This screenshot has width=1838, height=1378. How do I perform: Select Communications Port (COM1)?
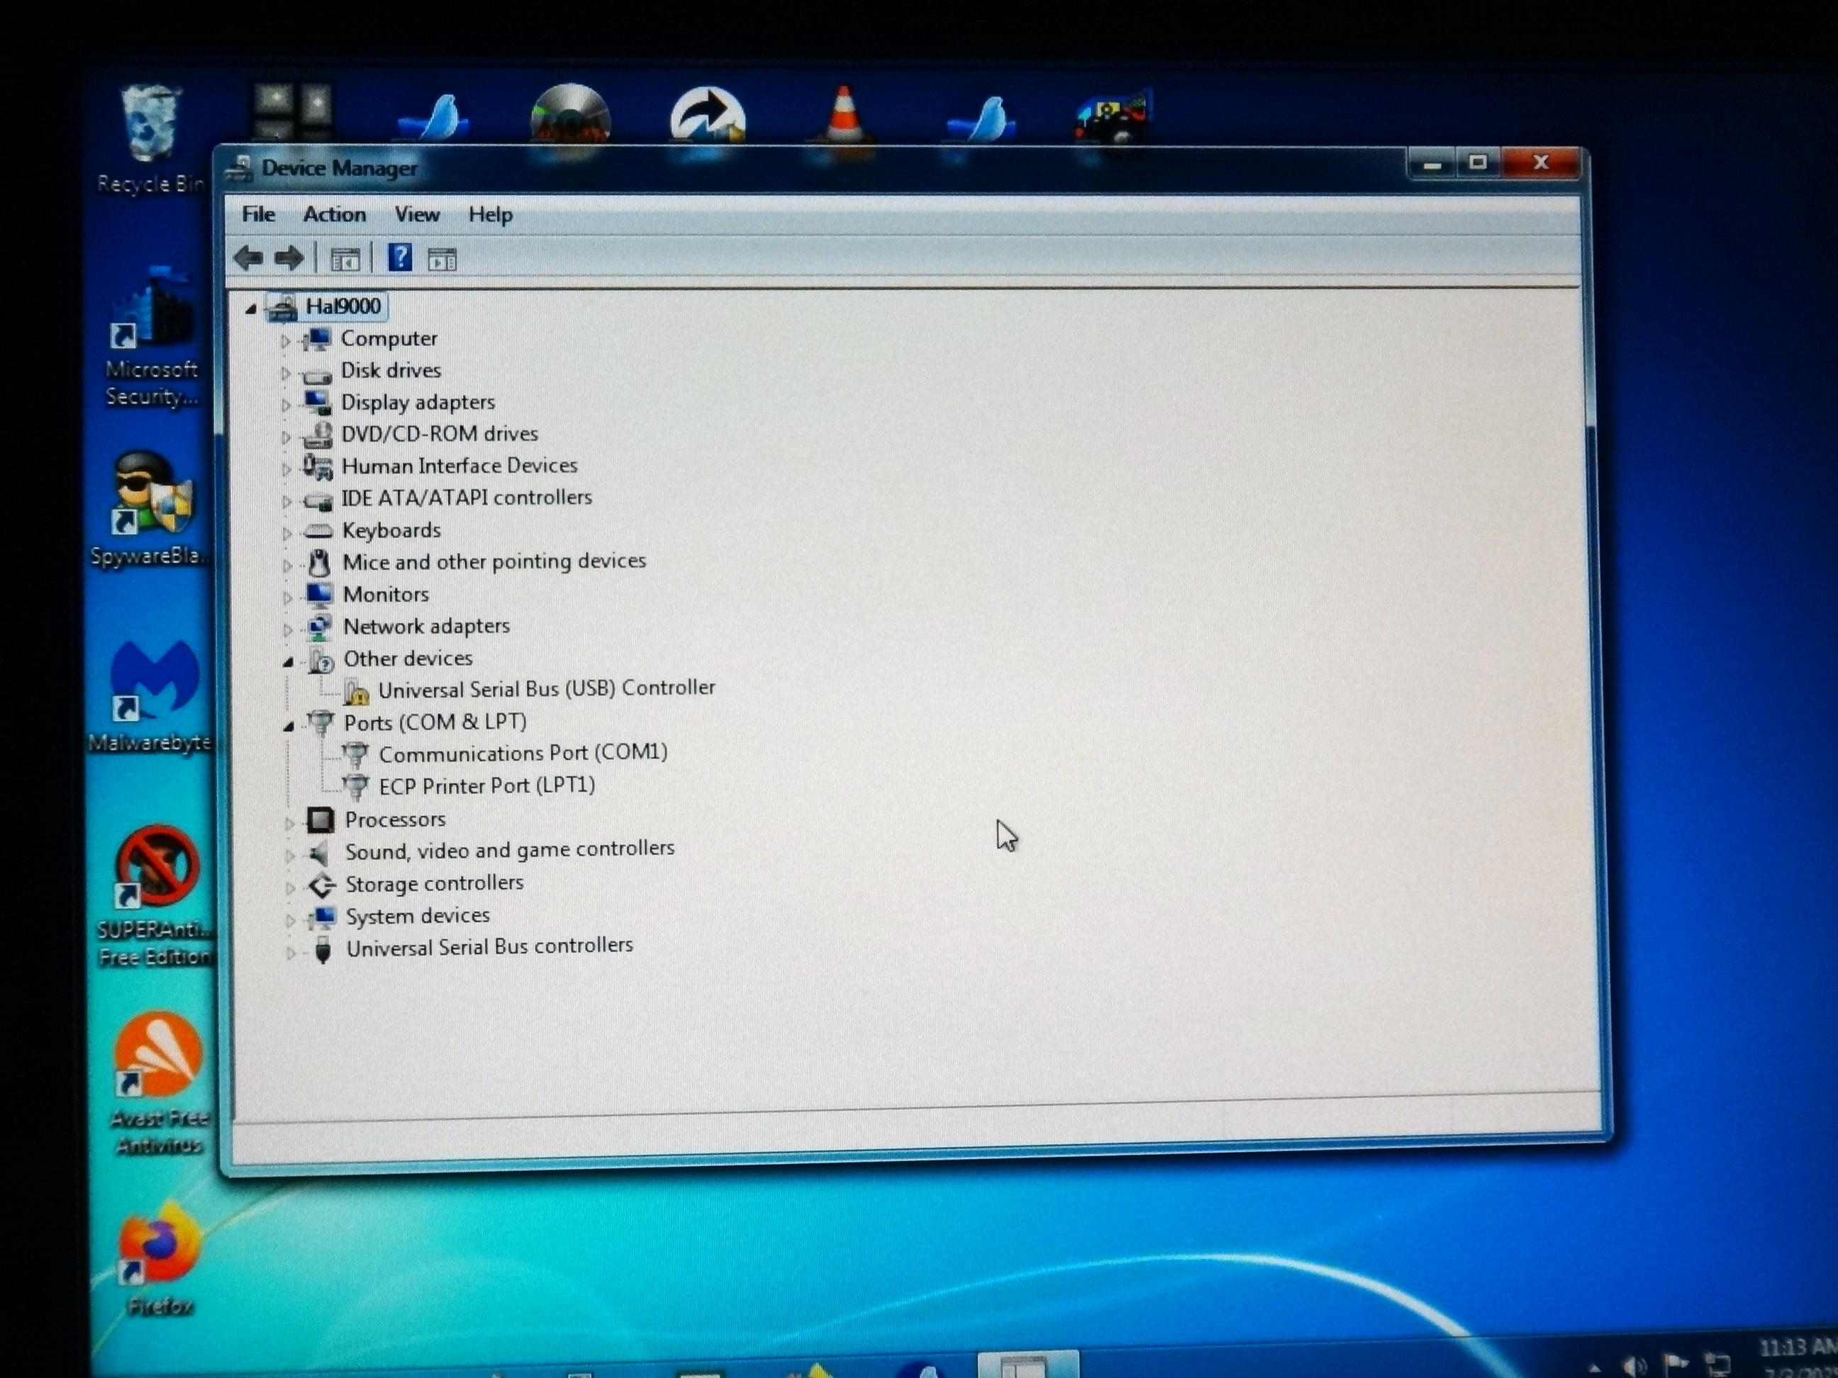(x=523, y=753)
